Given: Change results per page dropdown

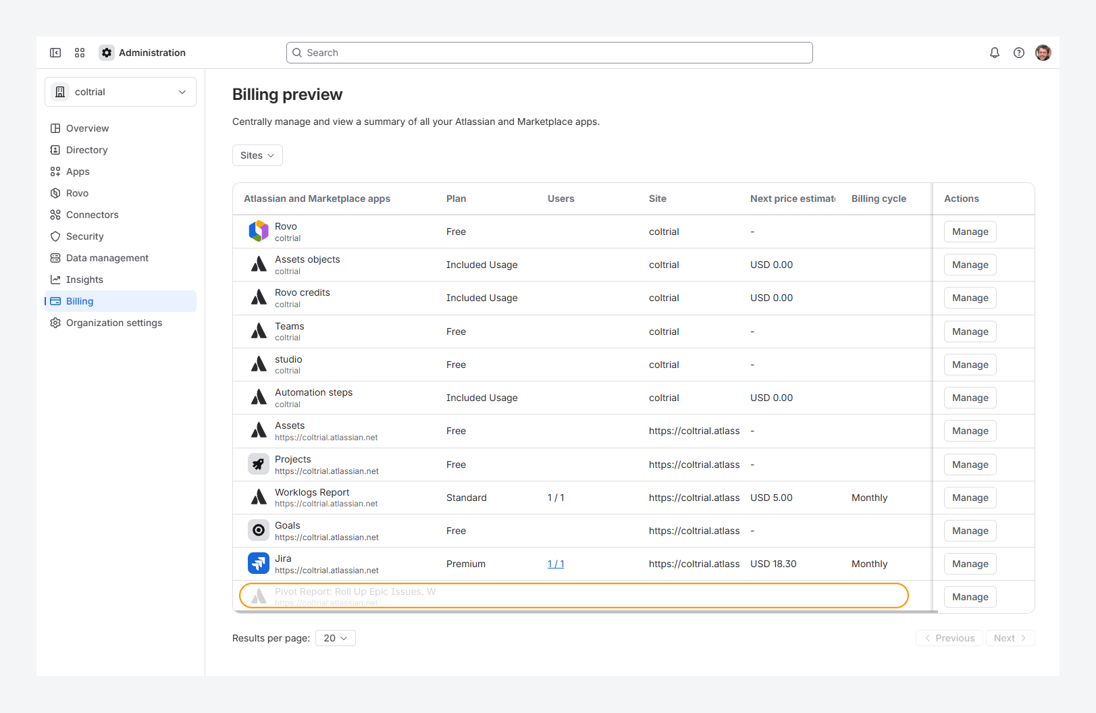Looking at the screenshot, I should tap(336, 638).
